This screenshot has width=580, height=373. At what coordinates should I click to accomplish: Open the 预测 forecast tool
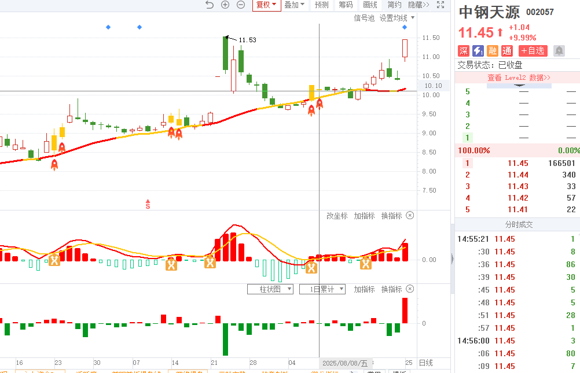click(x=321, y=5)
